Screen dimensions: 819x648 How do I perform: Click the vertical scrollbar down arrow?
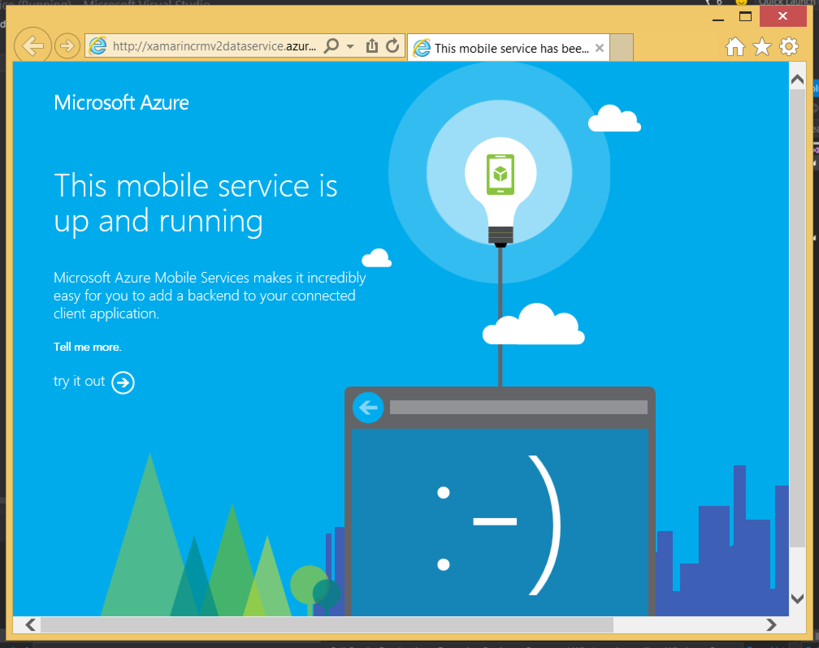point(797,598)
